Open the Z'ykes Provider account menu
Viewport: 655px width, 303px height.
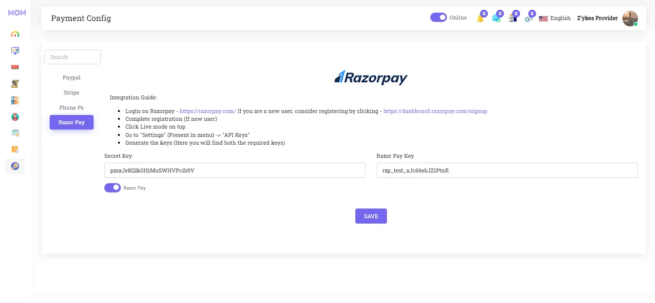597,18
